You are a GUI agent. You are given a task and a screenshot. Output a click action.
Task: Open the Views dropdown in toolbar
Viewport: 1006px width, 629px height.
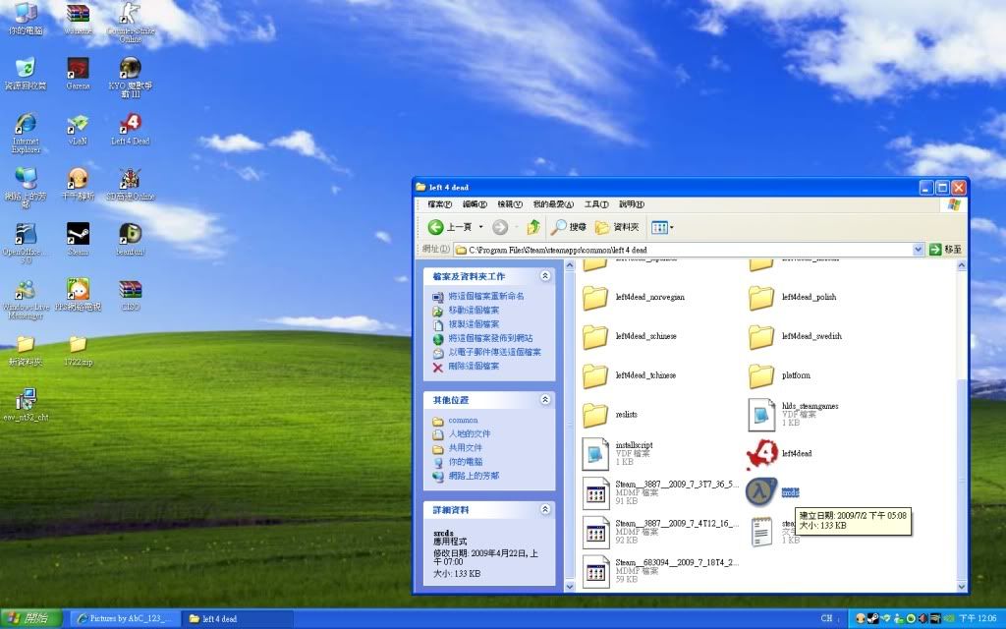click(663, 227)
